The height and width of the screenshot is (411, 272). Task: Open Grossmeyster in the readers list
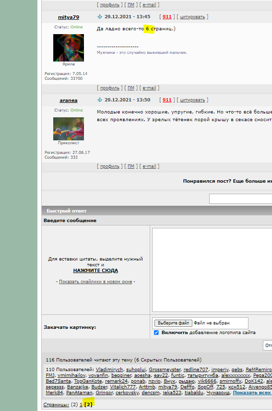pos(165,370)
